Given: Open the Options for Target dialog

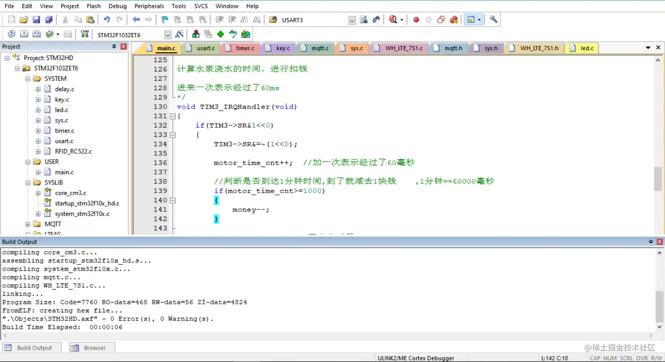Looking at the screenshot, I should 180,34.
